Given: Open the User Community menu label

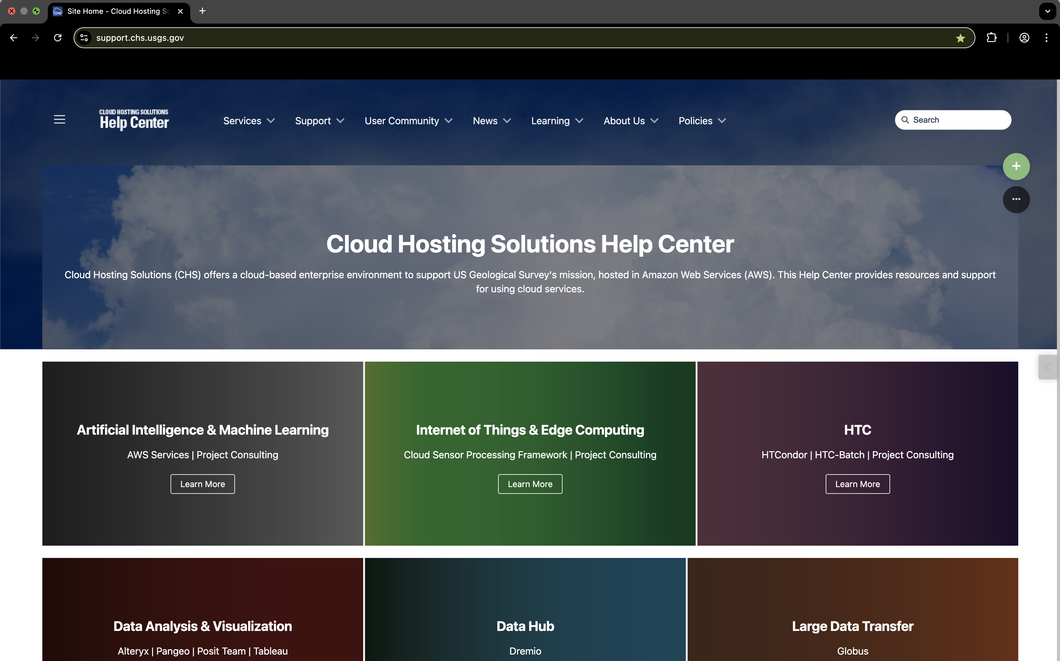Looking at the screenshot, I should click(402, 121).
